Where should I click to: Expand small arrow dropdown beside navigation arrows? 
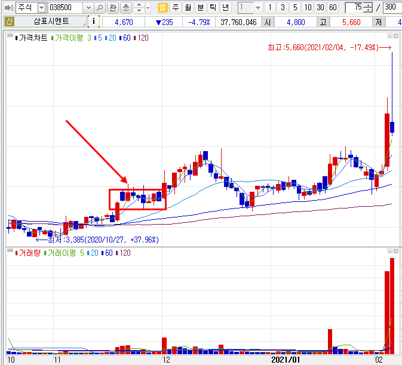click(x=148, y=8)
